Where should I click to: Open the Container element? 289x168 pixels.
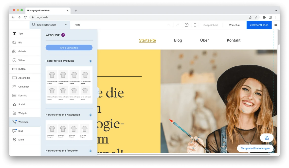(23, 87)
